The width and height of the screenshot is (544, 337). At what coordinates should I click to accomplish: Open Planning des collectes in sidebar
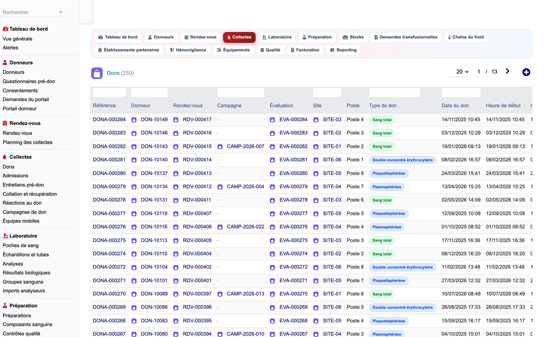click(28, 142)
